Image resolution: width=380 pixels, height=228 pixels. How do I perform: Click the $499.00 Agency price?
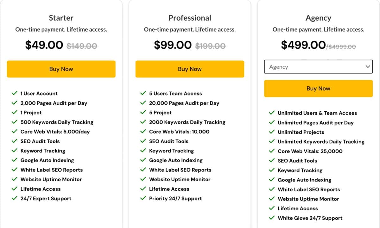tap(303, 45)
